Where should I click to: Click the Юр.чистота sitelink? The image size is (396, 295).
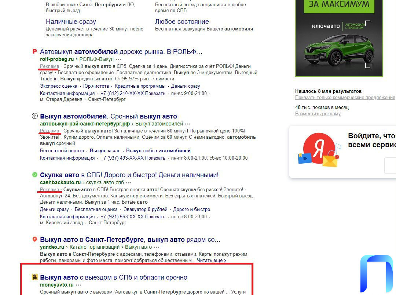click(96, 86)
